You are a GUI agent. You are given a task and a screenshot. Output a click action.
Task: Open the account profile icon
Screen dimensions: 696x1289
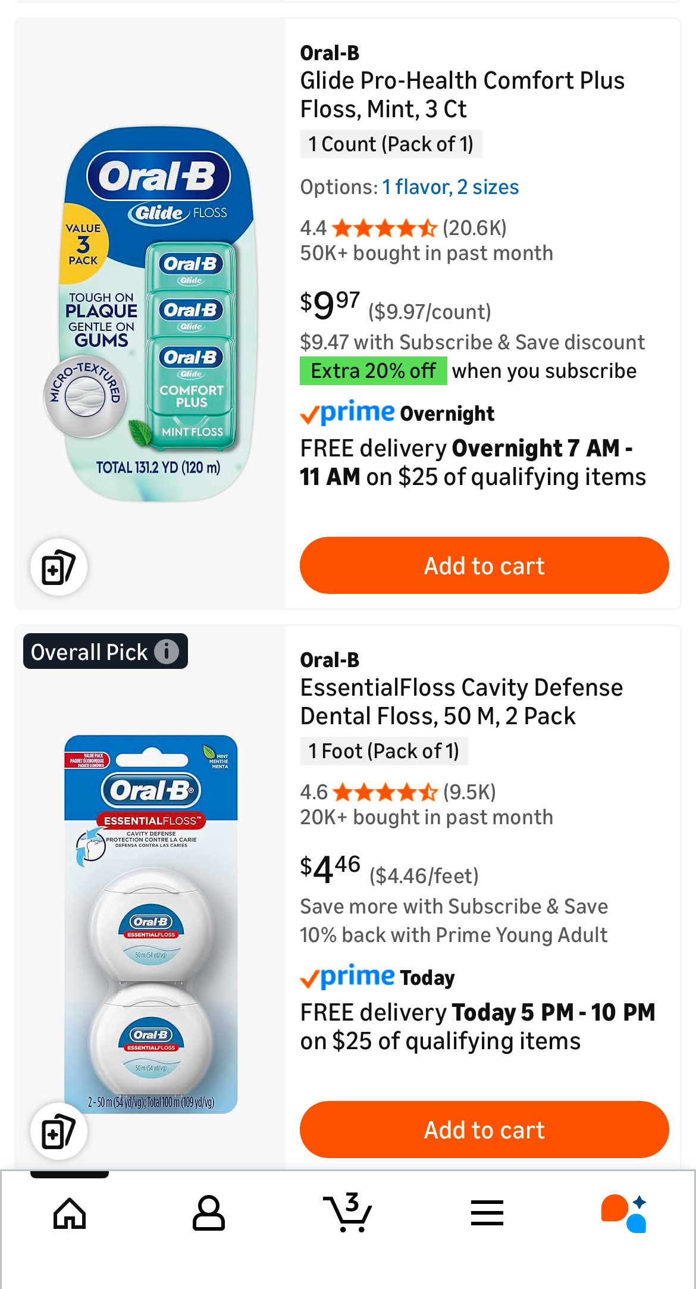click(209, 1213)
